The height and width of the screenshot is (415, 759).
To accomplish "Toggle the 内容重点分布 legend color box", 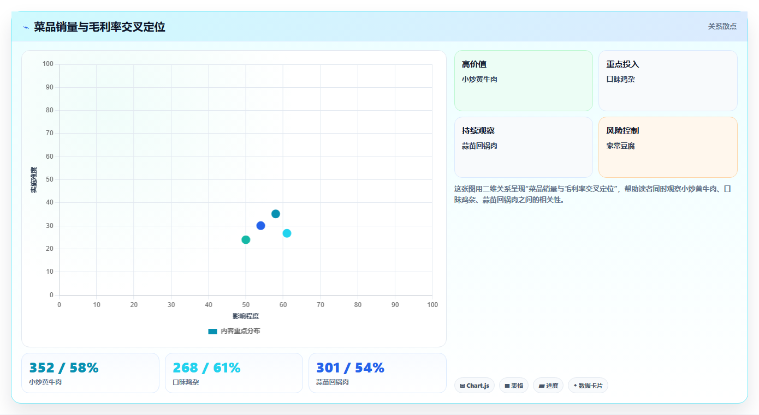I will 213,331.
